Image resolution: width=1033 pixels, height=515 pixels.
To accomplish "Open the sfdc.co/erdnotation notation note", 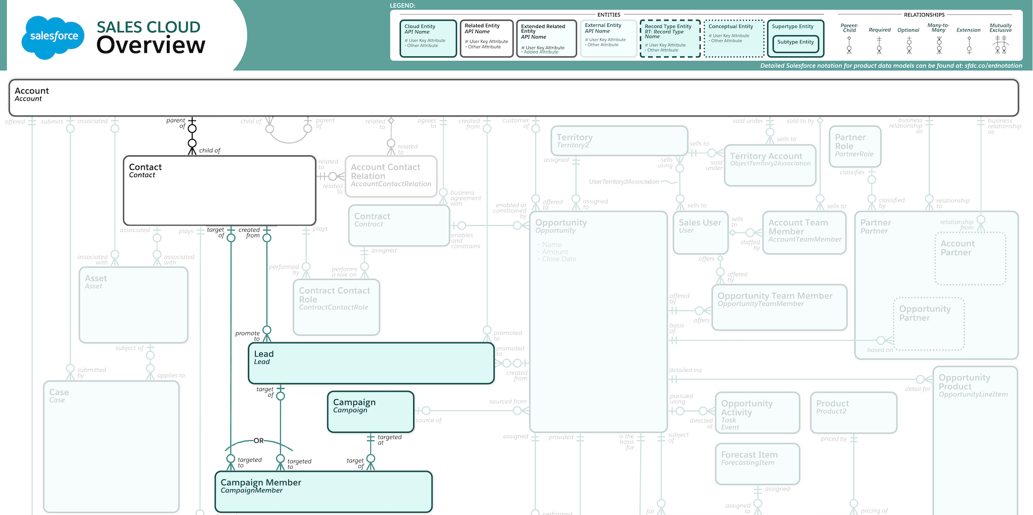I will point(891,66).
